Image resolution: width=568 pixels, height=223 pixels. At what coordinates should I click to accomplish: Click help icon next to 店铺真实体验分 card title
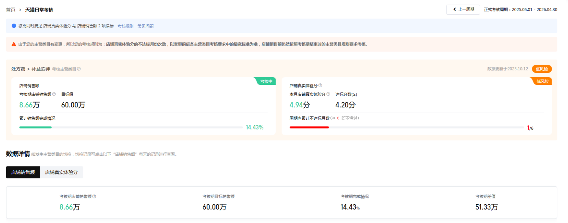[x=320, y=86]
